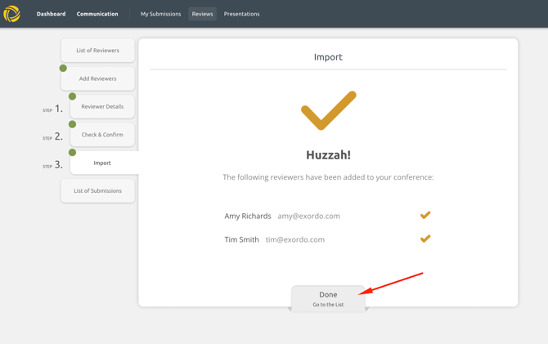The height and width of the screenshot is (344, 548).
Task: Click green status dot on Add Reviewers
Action: 63,68
